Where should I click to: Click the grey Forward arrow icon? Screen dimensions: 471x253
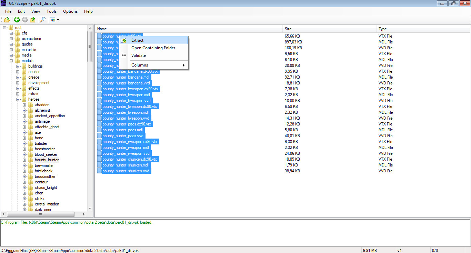[x=24, y=20]
